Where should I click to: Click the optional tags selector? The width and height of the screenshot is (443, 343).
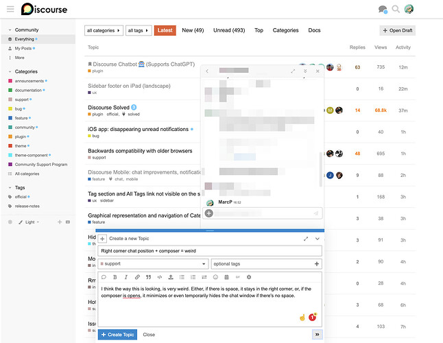click(x=267, y=263)
